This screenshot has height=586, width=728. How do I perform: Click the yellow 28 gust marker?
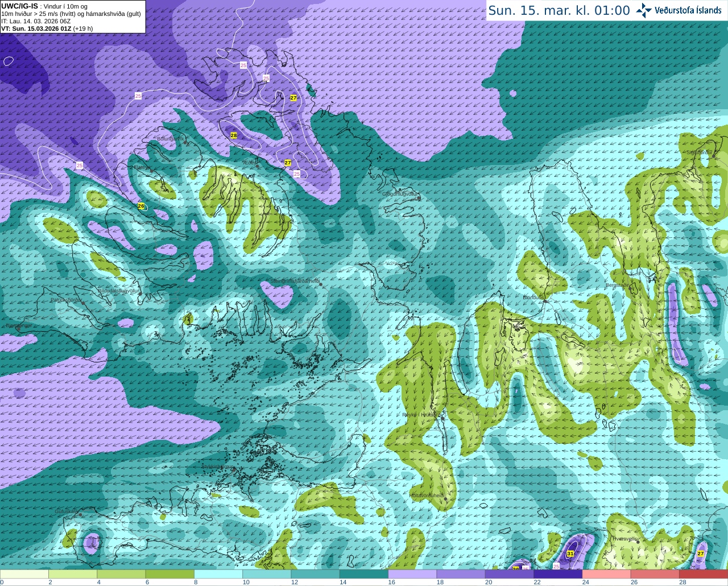click(234, 135)
